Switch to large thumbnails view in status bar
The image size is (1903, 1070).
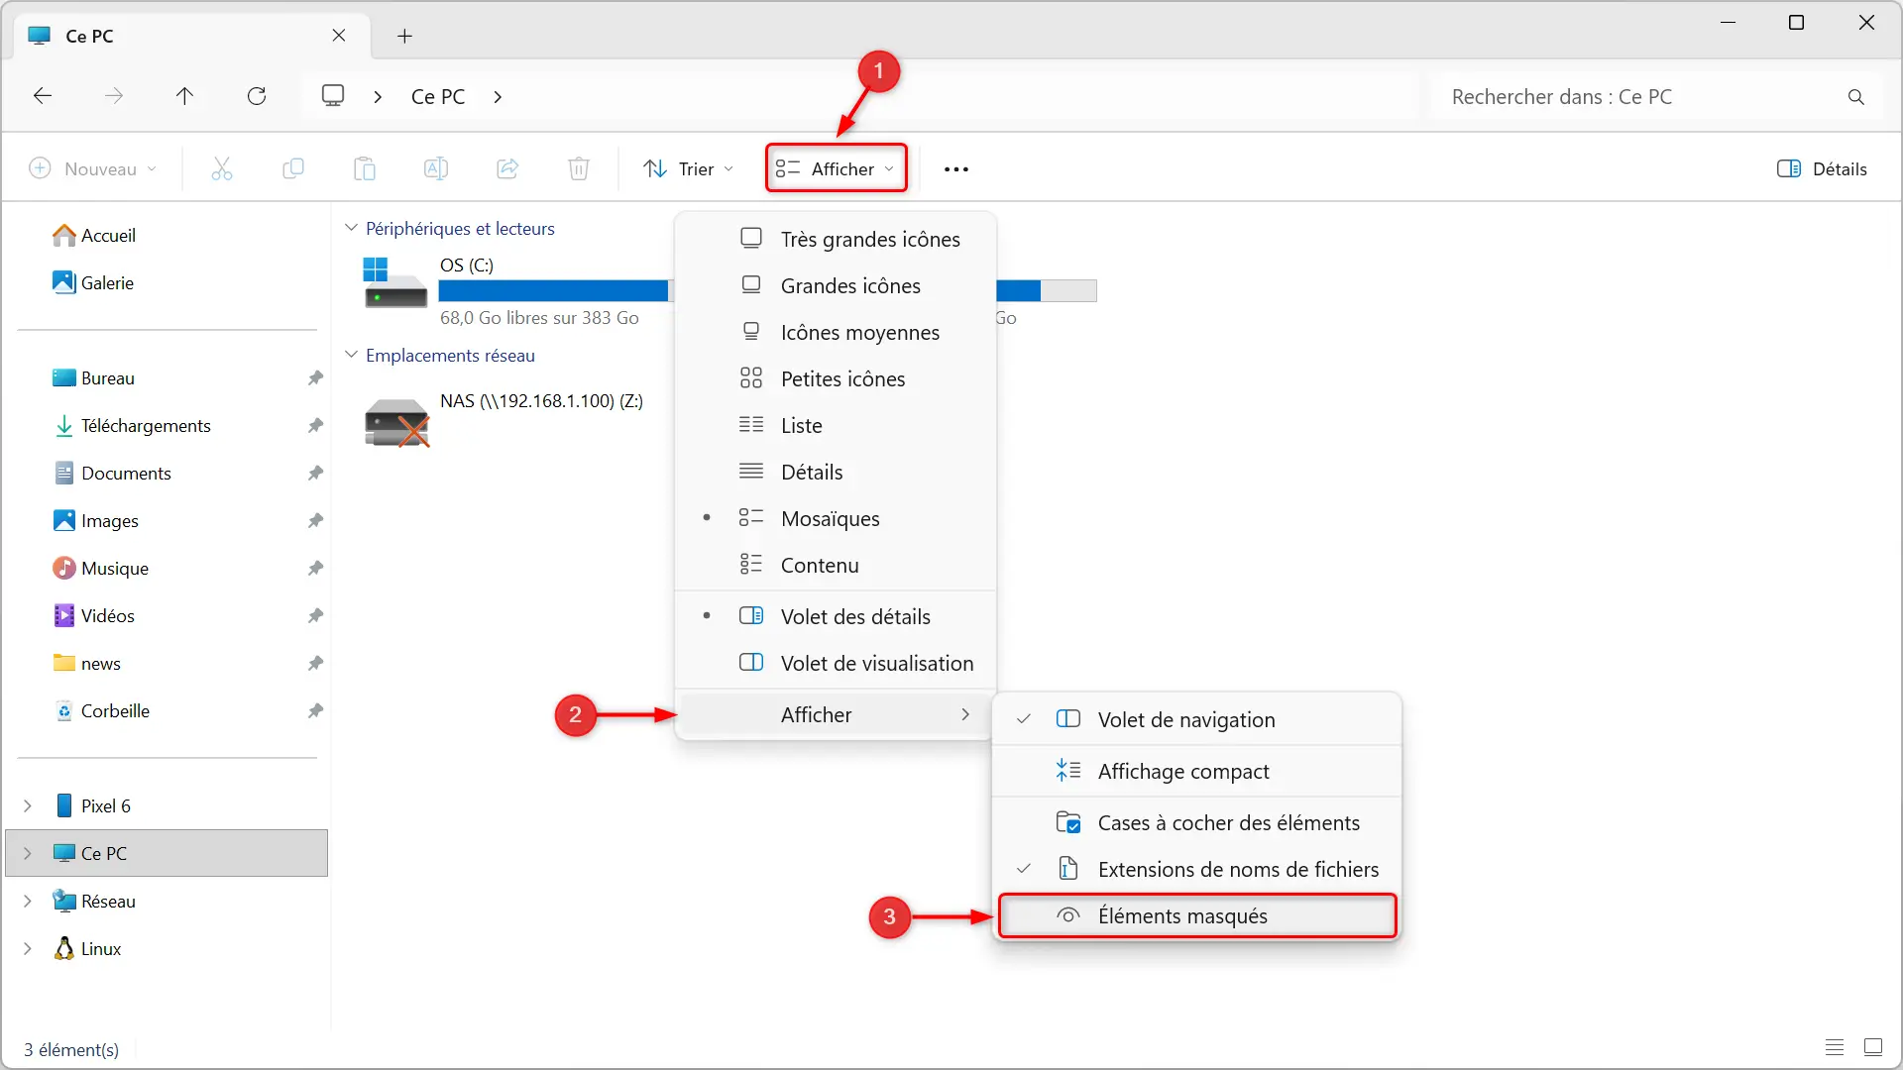(x=1873, y=1047)
